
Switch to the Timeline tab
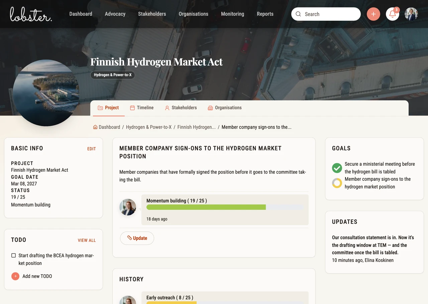(142, 108)
